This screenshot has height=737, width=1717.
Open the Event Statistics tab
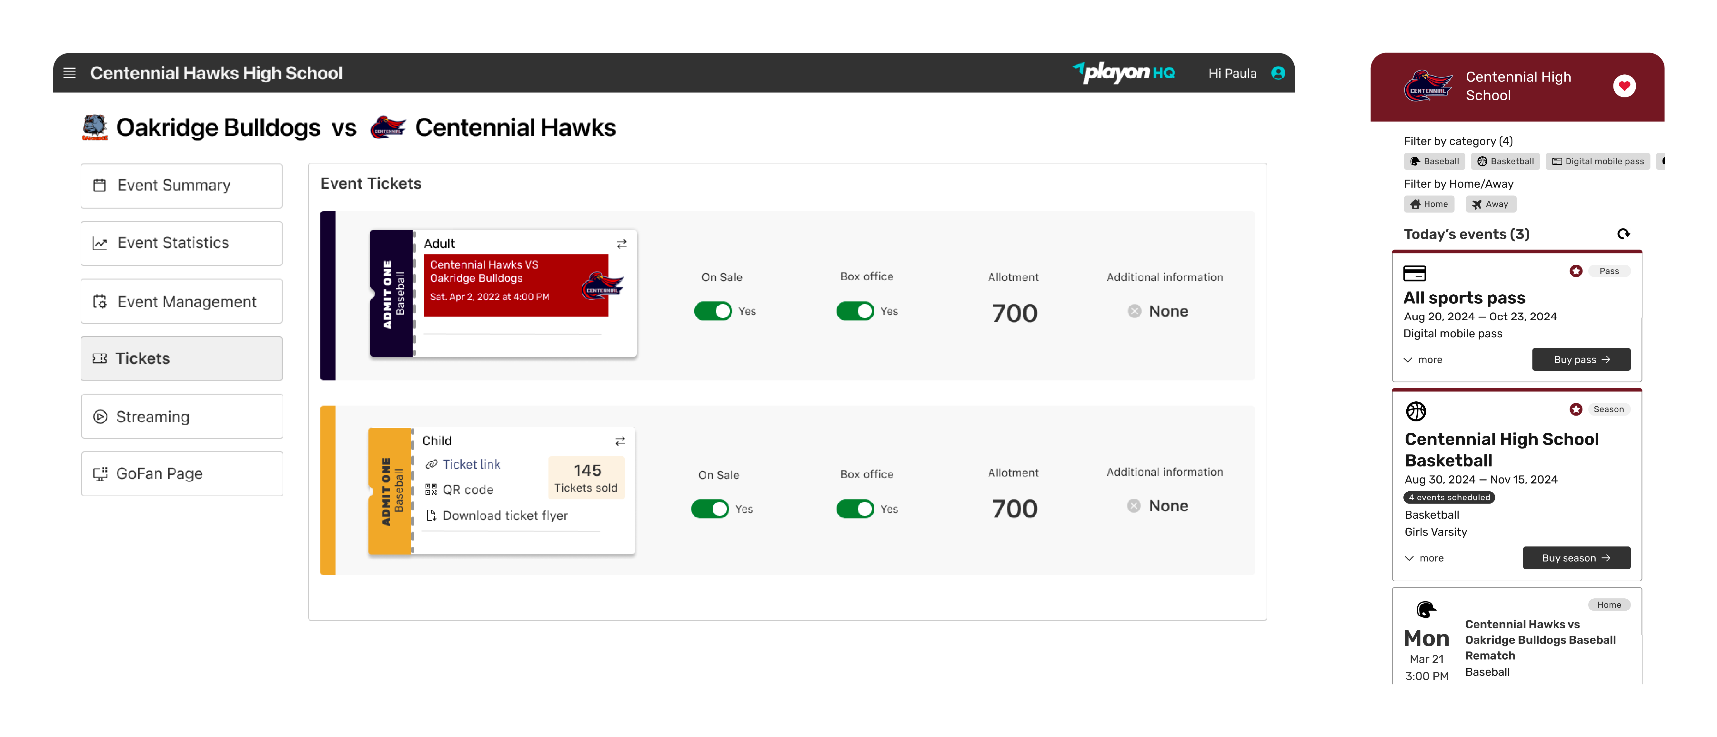pyautogui.click(x=181, y=243)
